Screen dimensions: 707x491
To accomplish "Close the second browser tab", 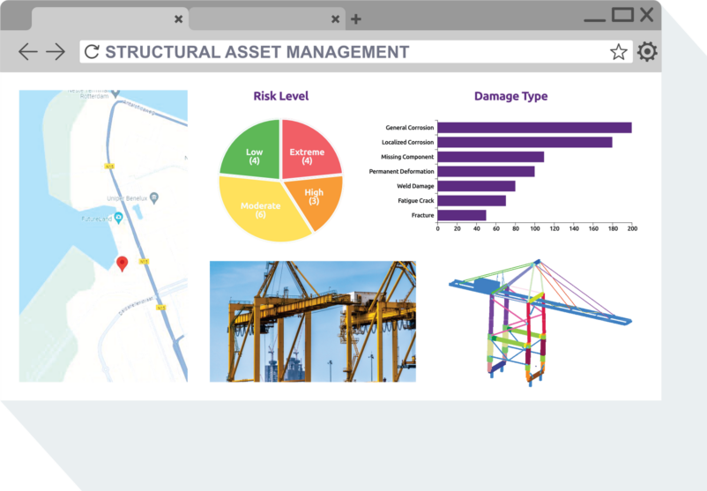I will [336, 19].
